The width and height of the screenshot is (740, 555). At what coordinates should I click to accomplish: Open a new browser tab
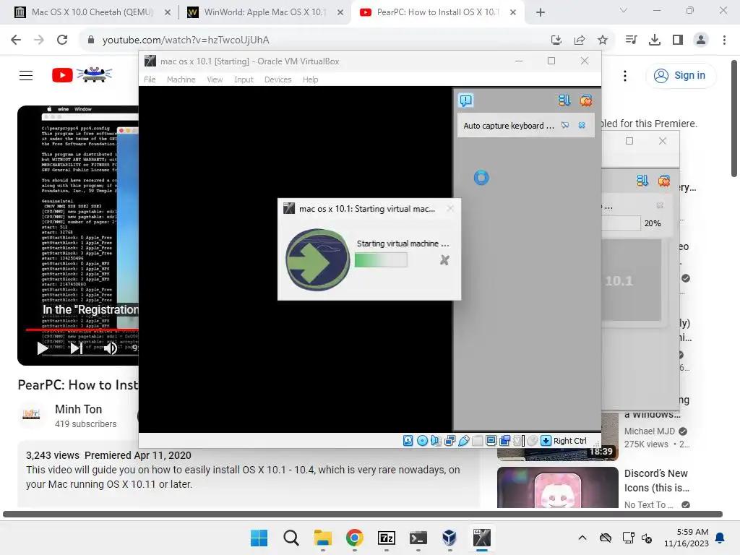[541, 12]
